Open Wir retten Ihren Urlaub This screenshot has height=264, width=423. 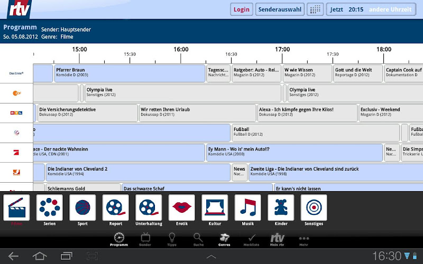pos(197,113)
